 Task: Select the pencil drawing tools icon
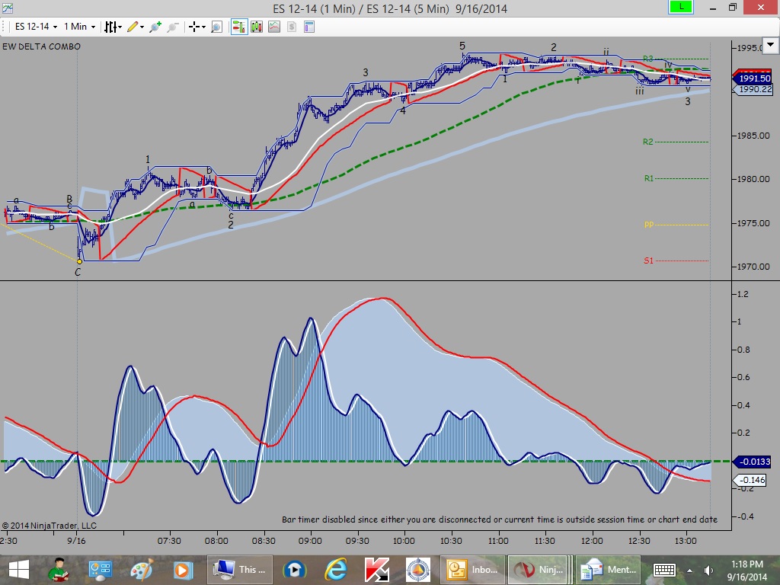(133, 27)
